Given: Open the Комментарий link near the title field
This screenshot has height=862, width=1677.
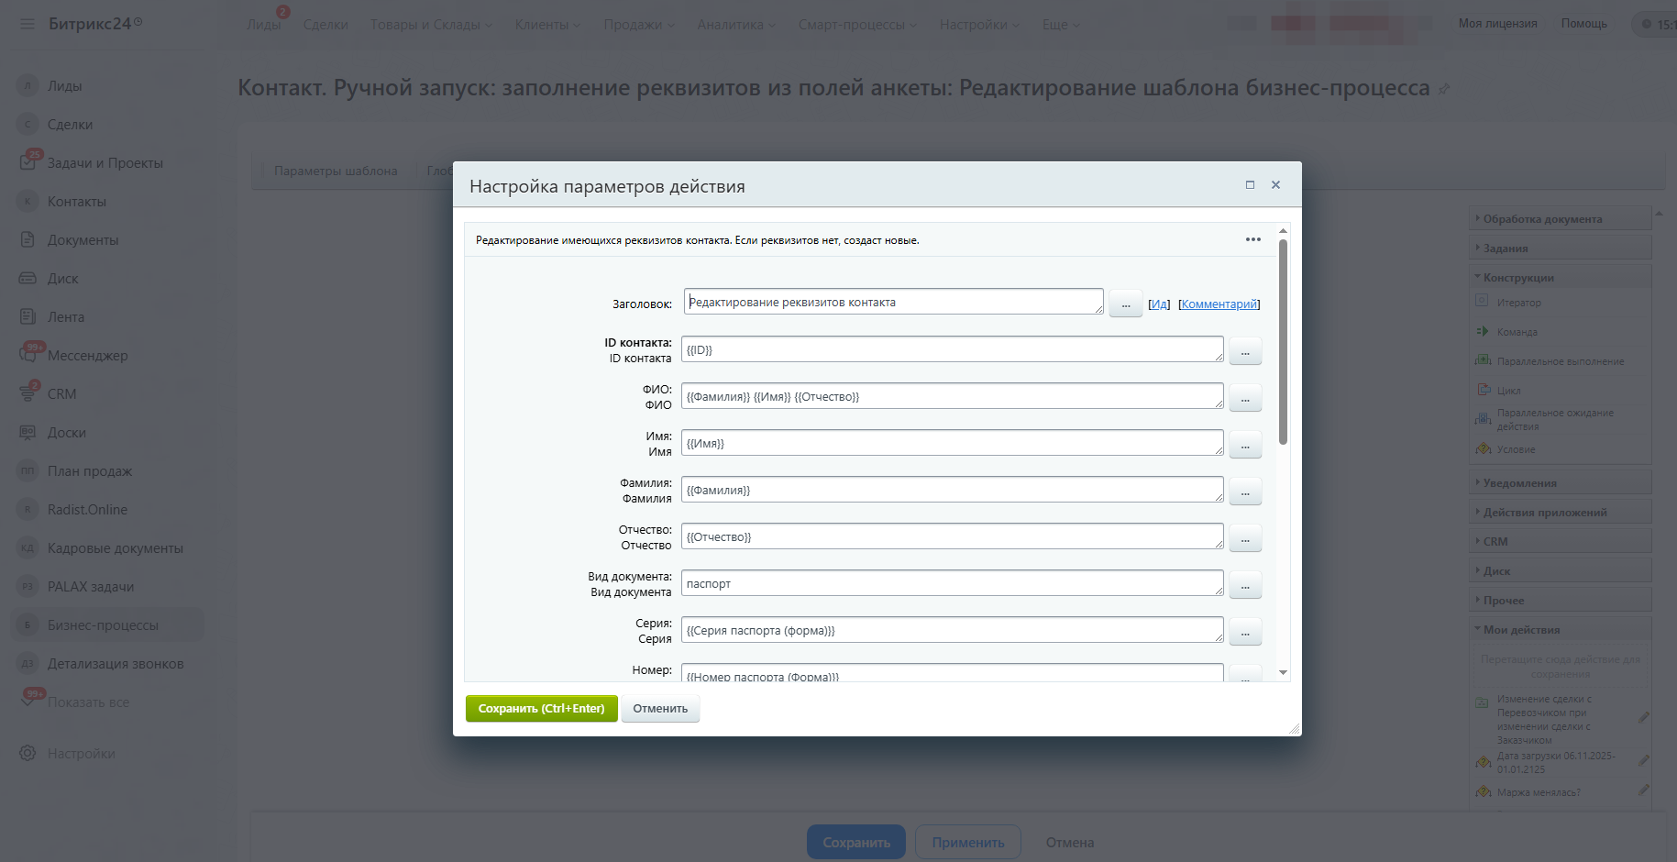Looking at the screenshot, I should tap(1219, 304).
